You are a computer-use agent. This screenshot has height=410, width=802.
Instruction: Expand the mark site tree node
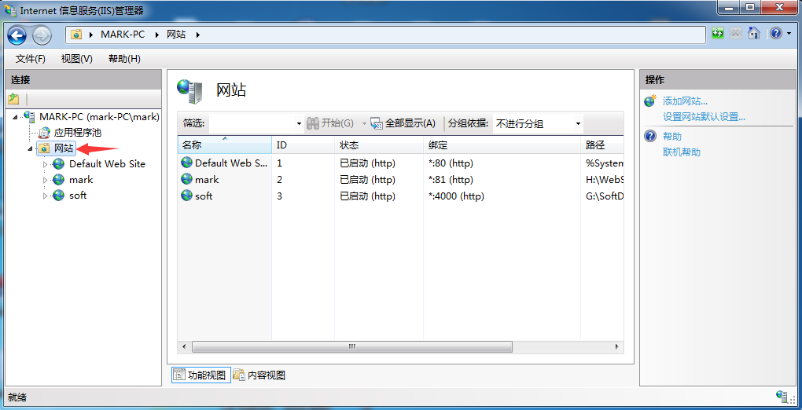tap(45, 180)
